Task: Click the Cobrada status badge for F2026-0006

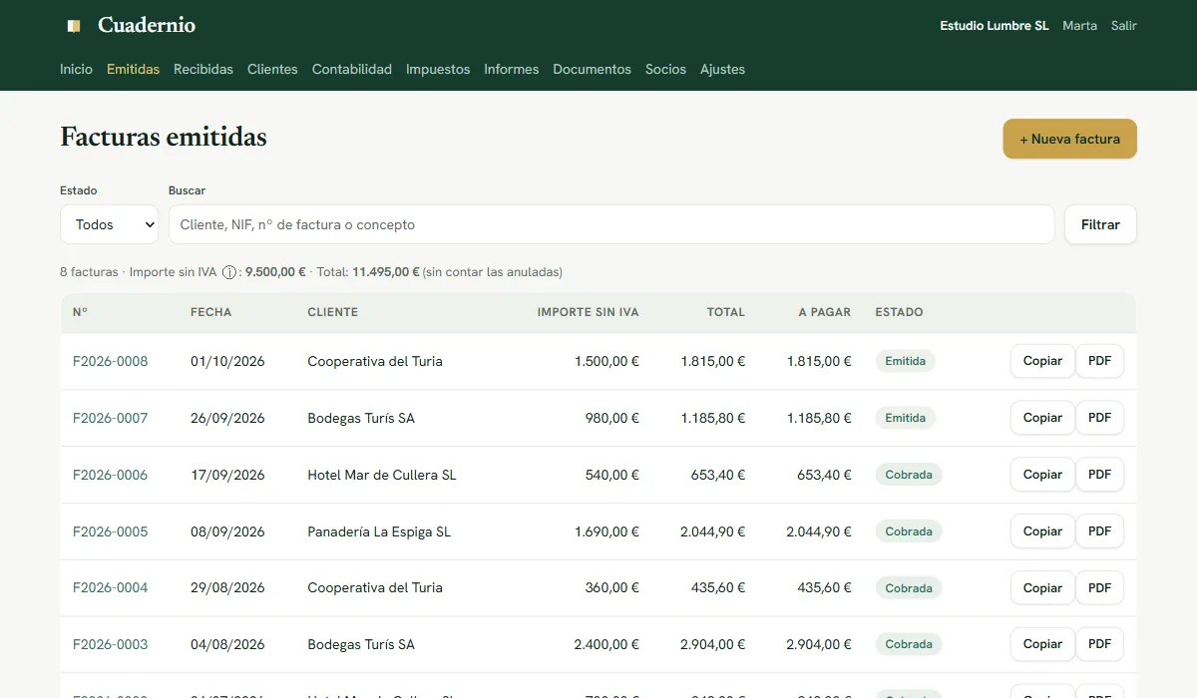Action: click(909, 475)
